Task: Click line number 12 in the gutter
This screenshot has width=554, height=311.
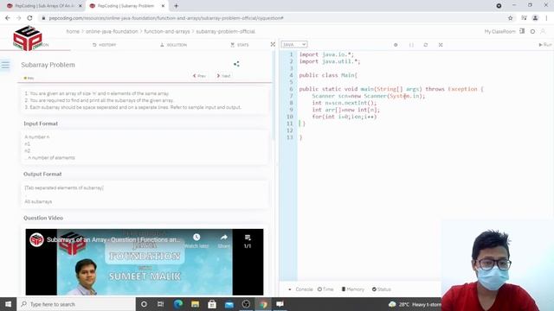Action: 290,130
